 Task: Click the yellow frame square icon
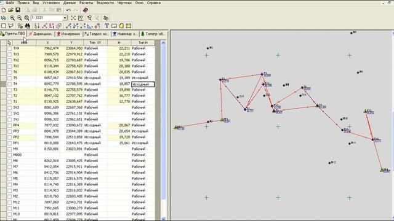[x=129, y=26]
